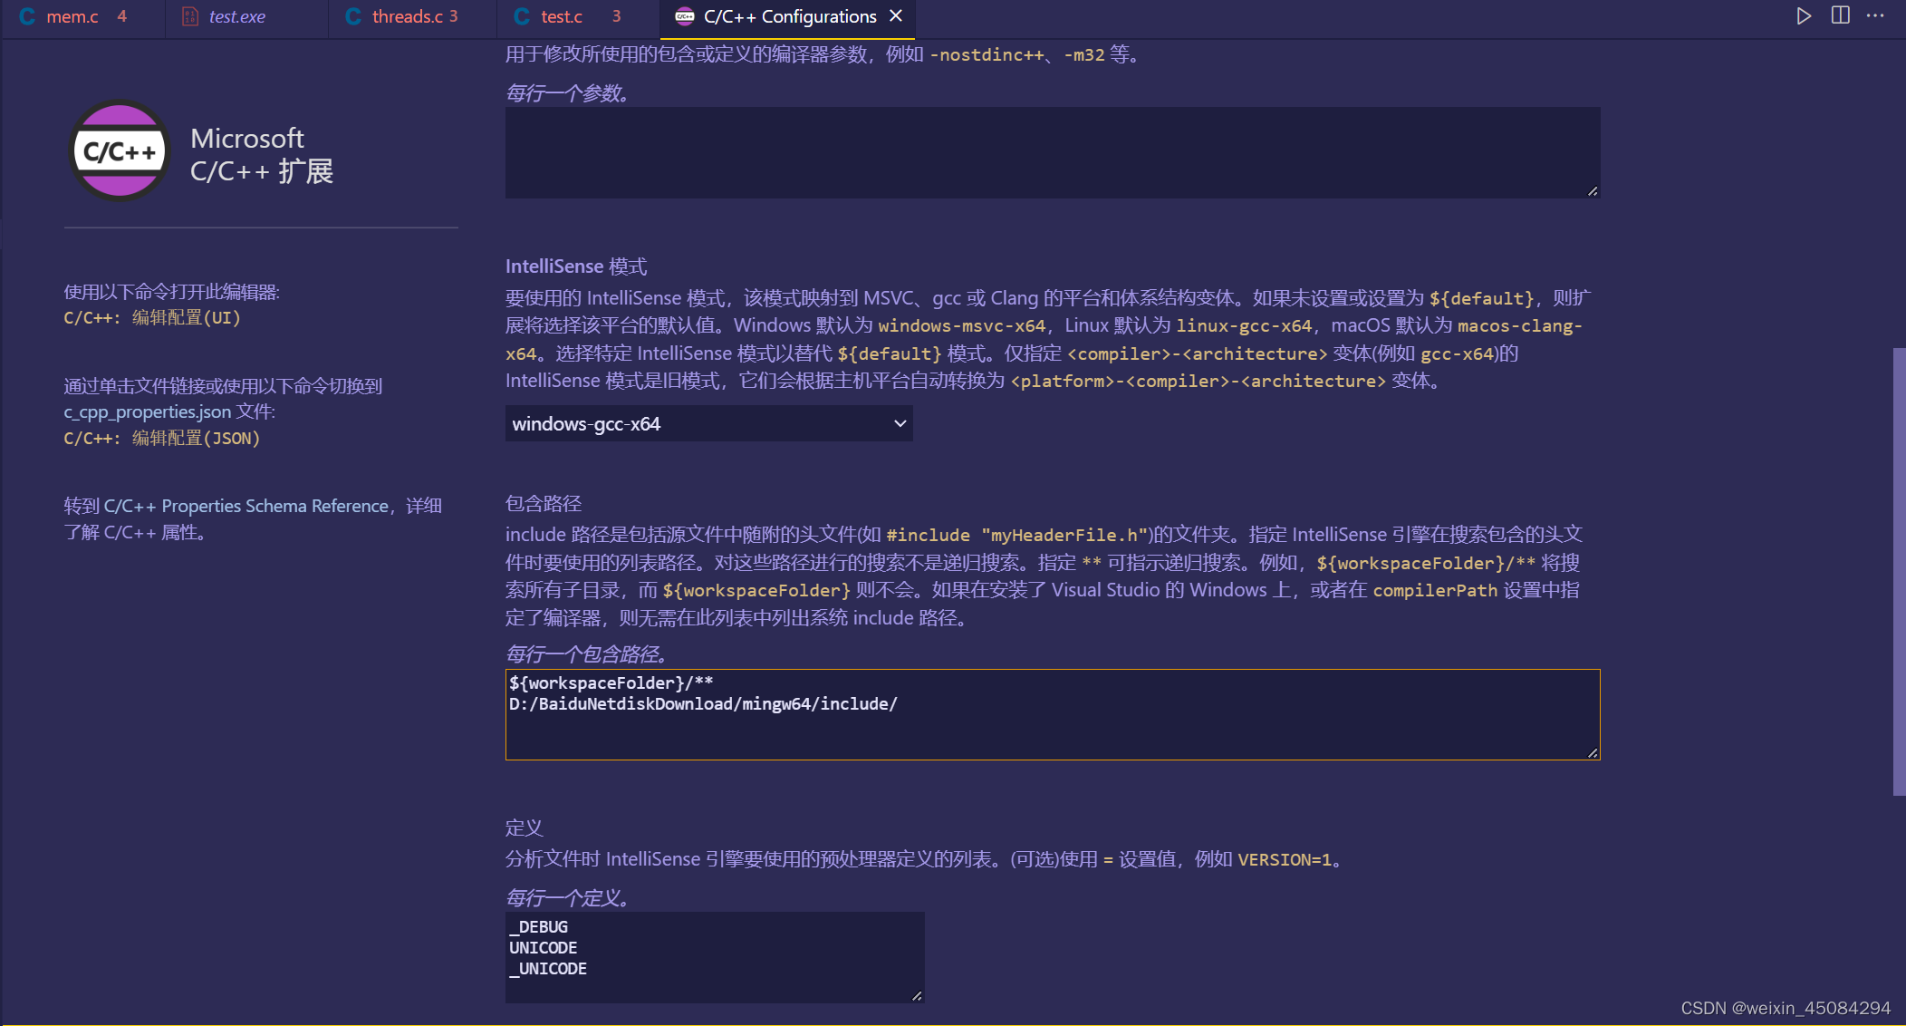The width and height of the screenshot is (1906, 1026).
Task: Click the Microsoft C/C++ extension logo
Action: [x=119, y=150]
